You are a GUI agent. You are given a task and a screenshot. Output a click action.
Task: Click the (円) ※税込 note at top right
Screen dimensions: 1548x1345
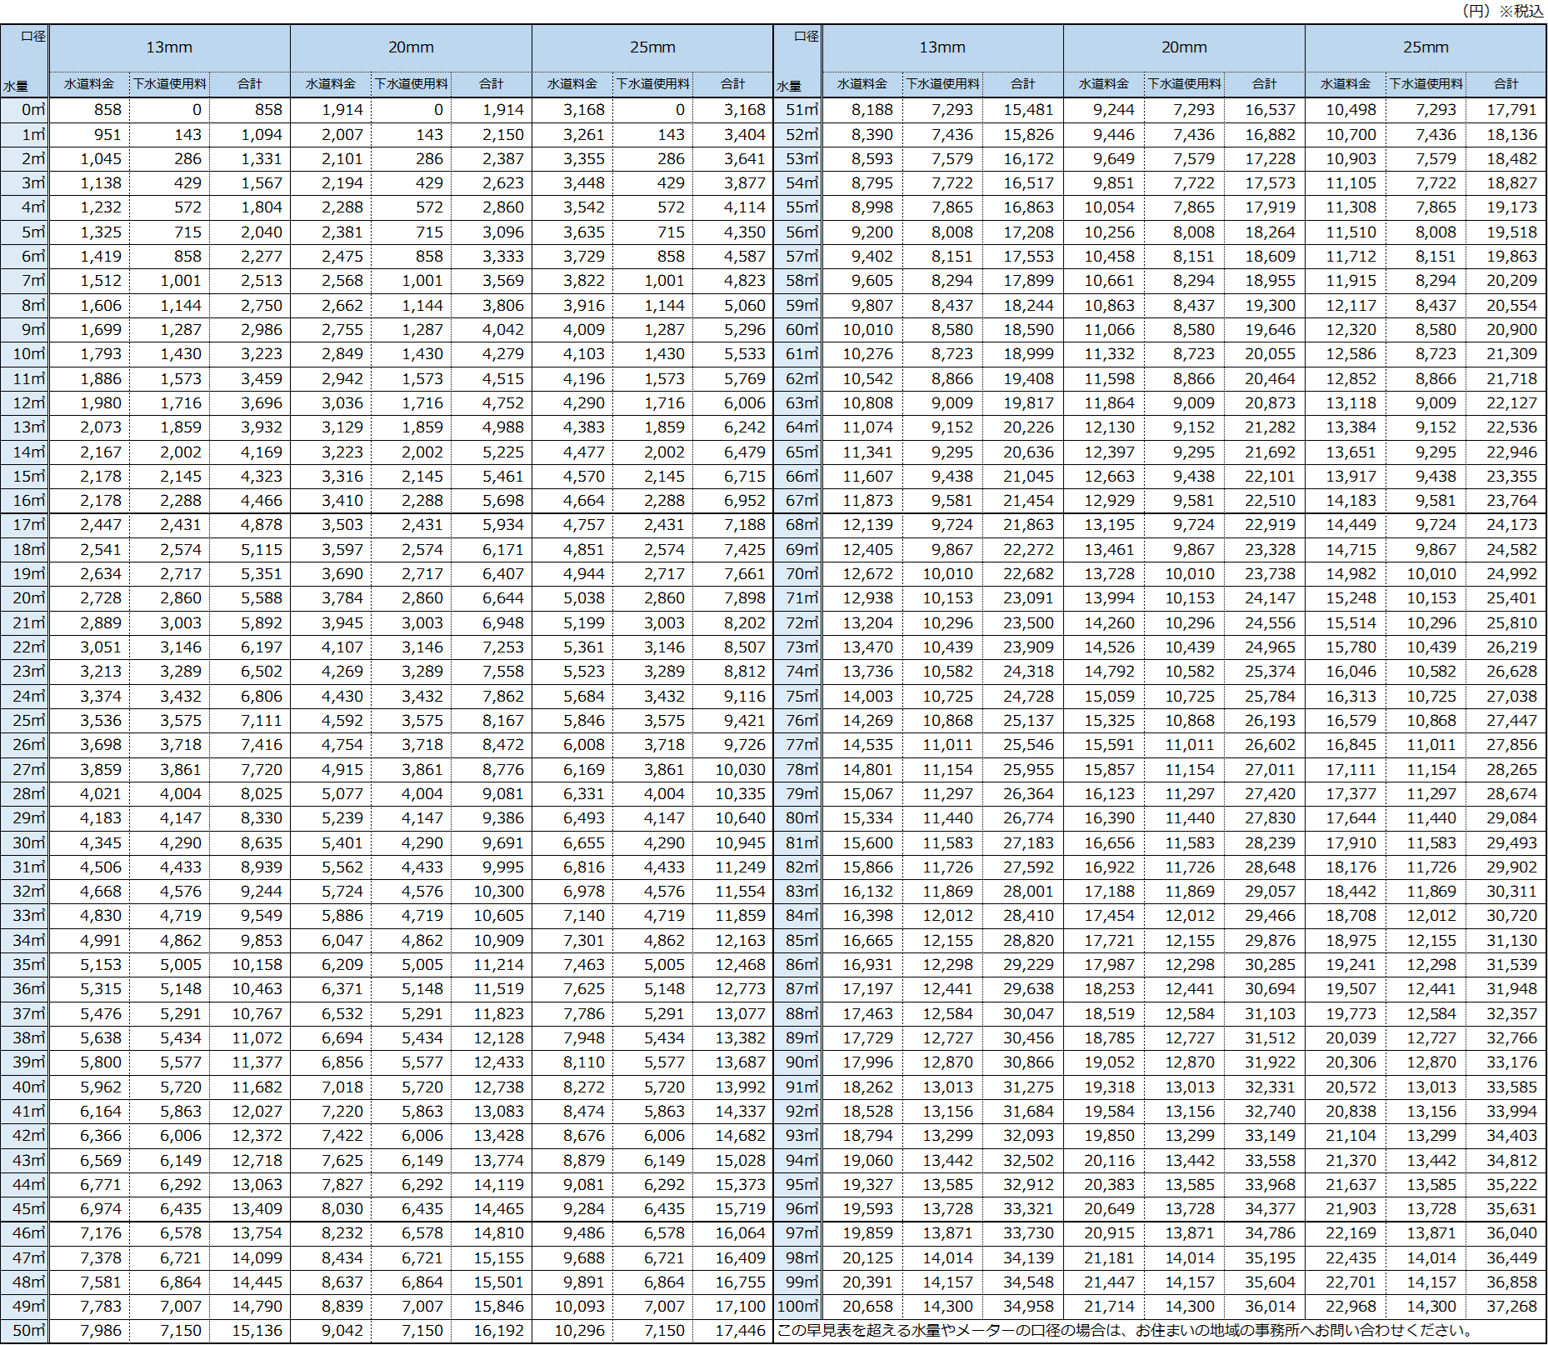click(1502, 11)
